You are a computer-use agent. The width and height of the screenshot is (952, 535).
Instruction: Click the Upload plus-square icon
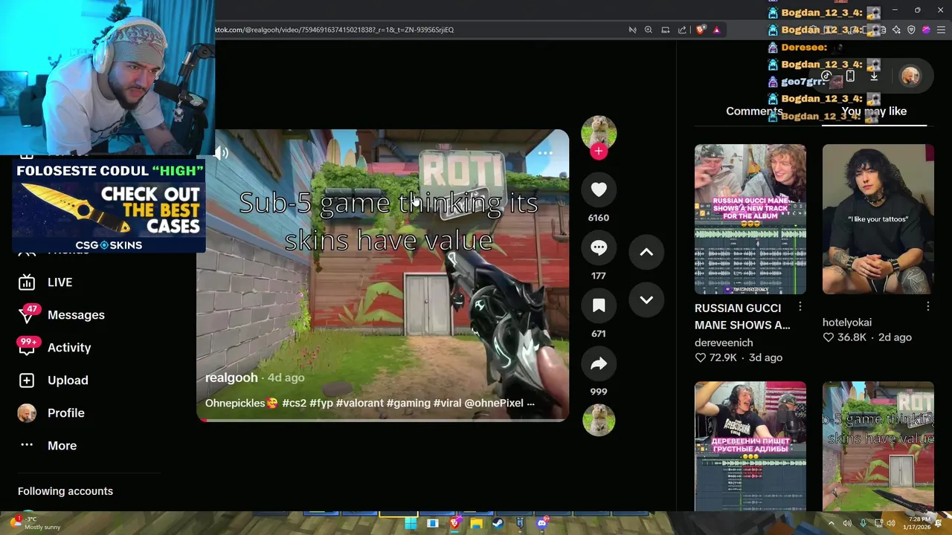point(27,380)
